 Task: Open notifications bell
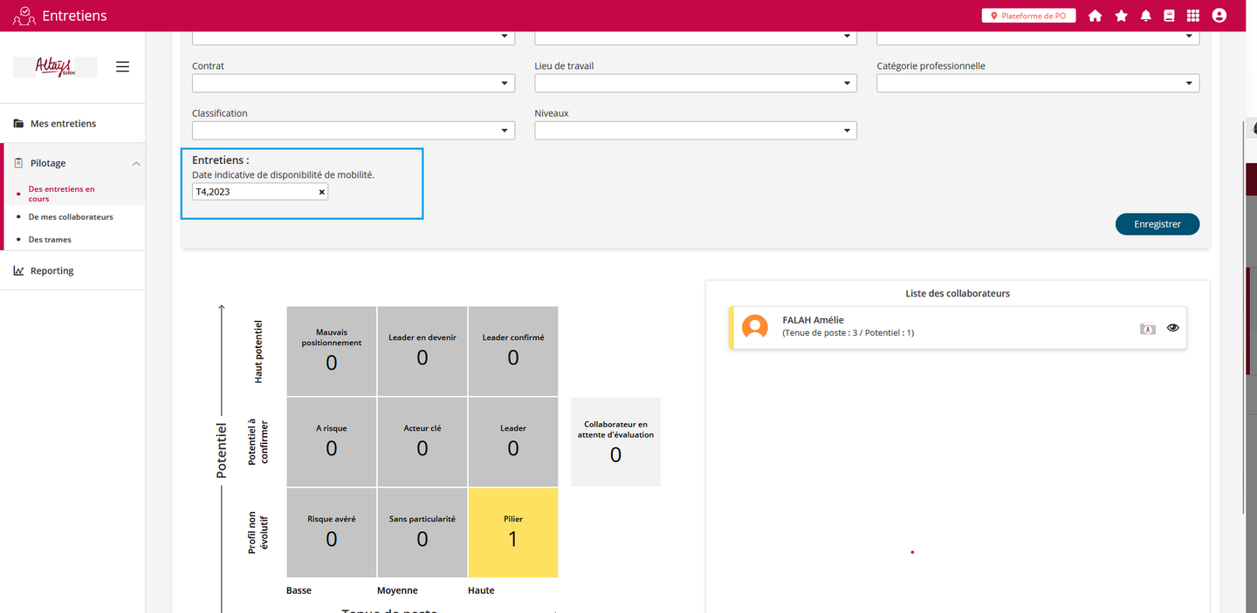point(1146,16)
